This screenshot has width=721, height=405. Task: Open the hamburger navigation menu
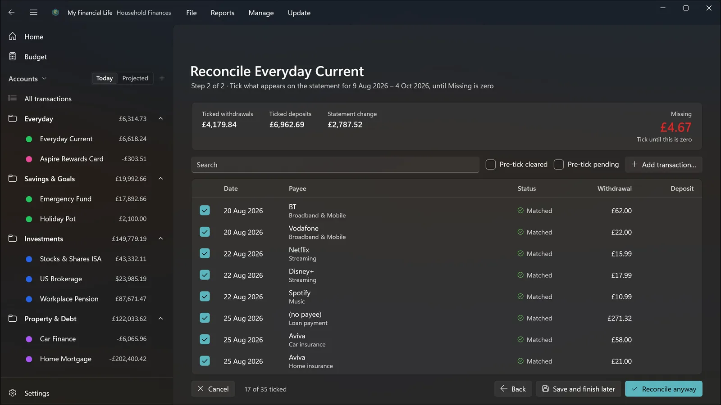pos(33,13)
